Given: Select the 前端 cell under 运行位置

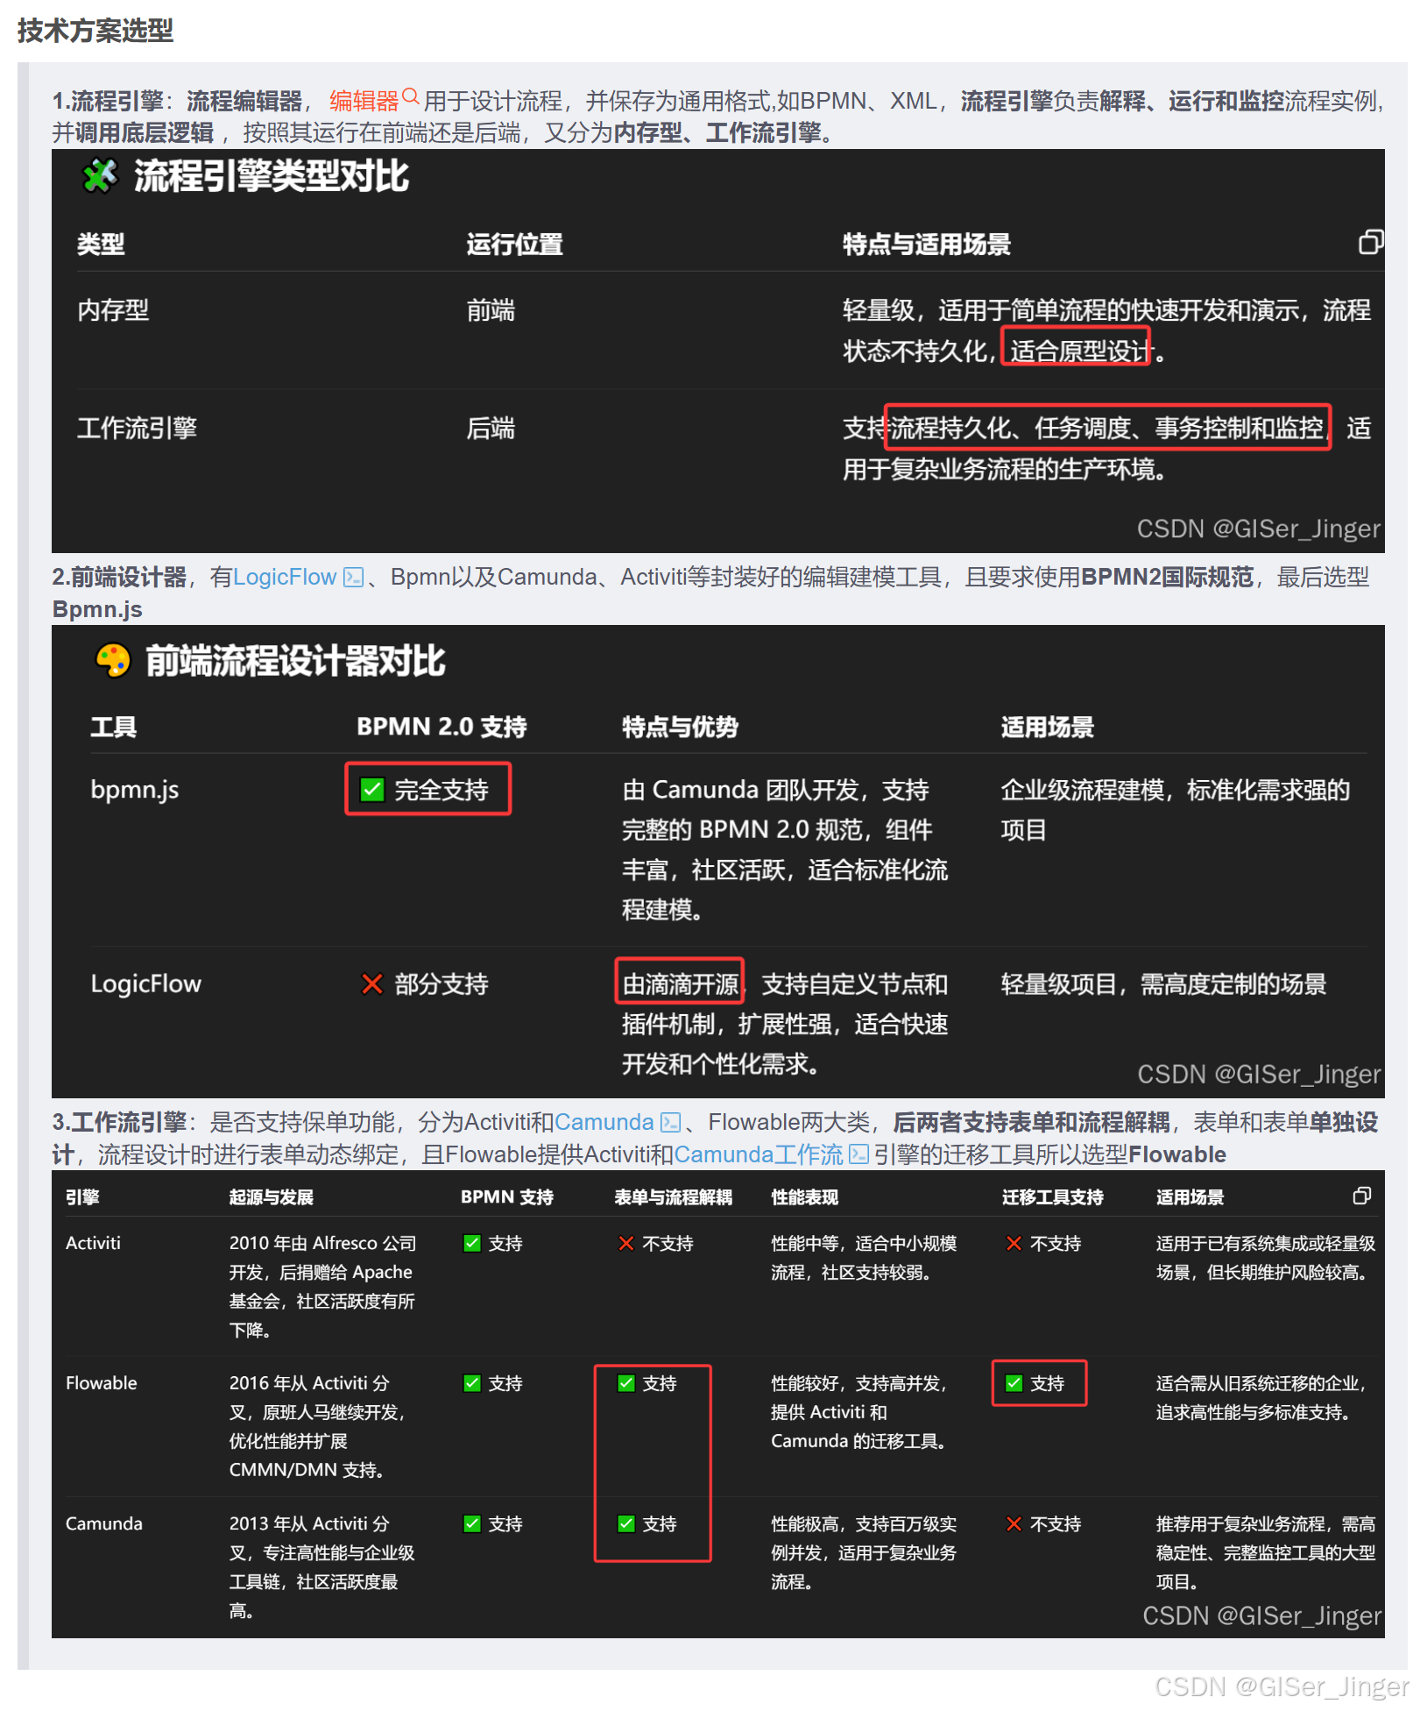Looking at the screenshot, I should (x=491, y=309).
